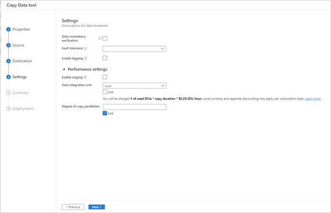This screenshot has height=213, width=331.
Task: Tick the Enable staging checkbox
Action: [105, 77]
